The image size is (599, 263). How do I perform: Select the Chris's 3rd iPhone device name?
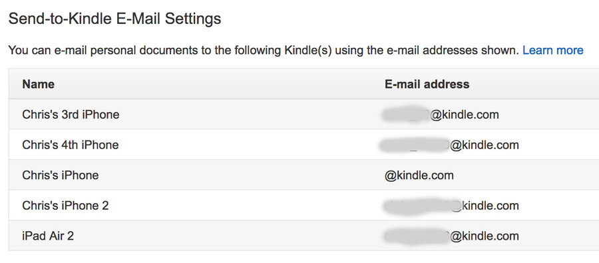pyautogui.click(x=71, y=115)
